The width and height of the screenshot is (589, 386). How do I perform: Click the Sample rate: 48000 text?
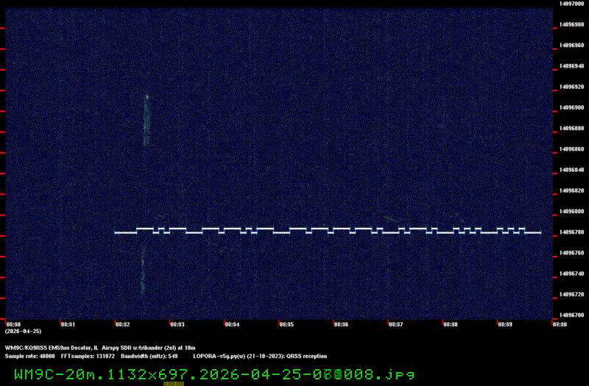point(30,356)
